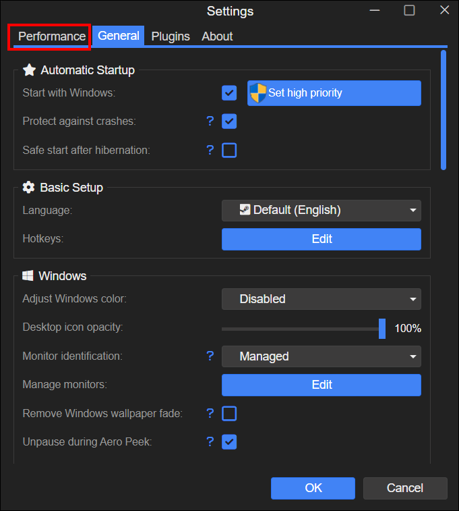Switch to the Performance tab

coord(52,36)
